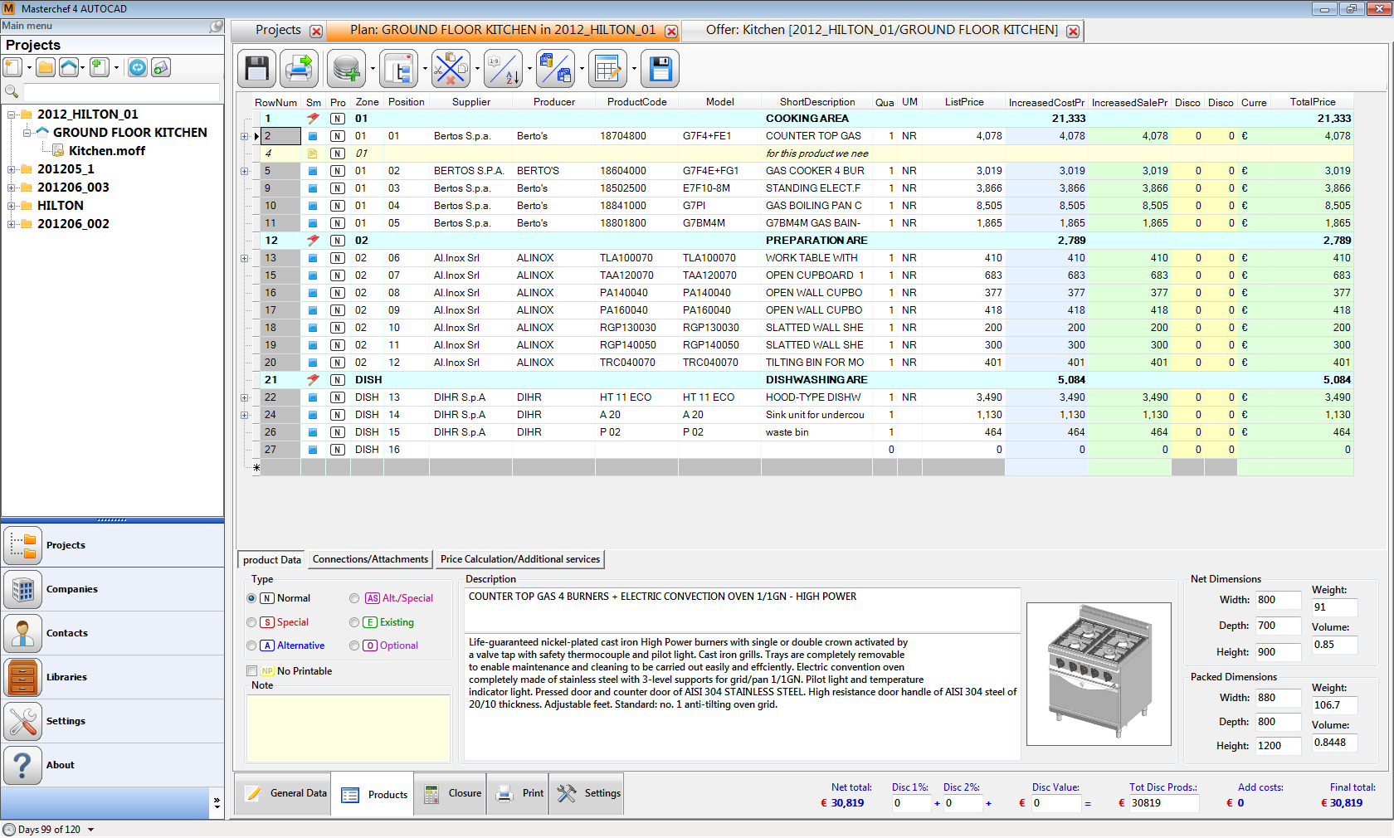Image resolution: width=1394 pixels, height=838 pixels.
Task: Select GROUND FLOOR KITCHEN tree item
Action: coord(130,133)
